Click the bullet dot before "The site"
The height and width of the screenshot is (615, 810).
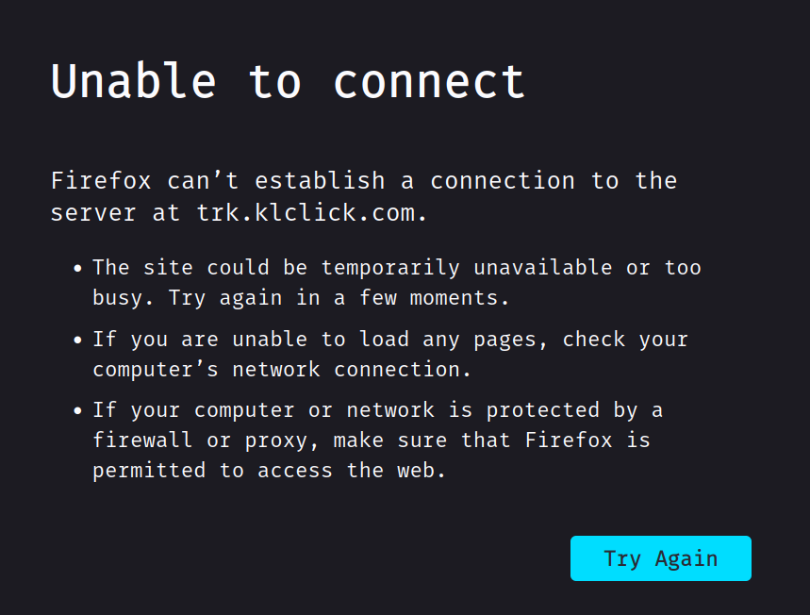coord(77,269)
